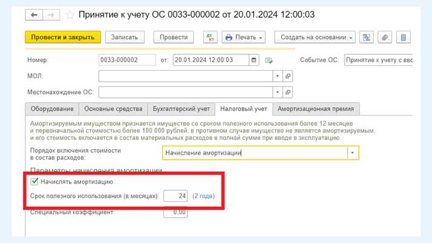Click the Провести button
Screen dimensions: 432x243
(x=174, y=37)
